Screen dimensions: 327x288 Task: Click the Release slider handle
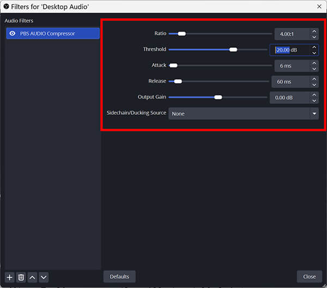(178, 81)
